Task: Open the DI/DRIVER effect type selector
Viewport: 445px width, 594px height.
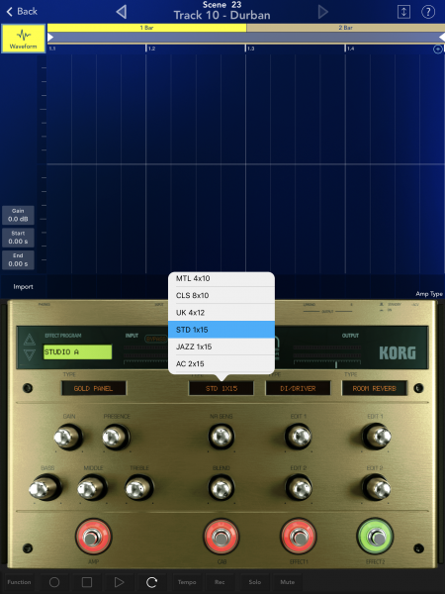Action: pos(298,388)
